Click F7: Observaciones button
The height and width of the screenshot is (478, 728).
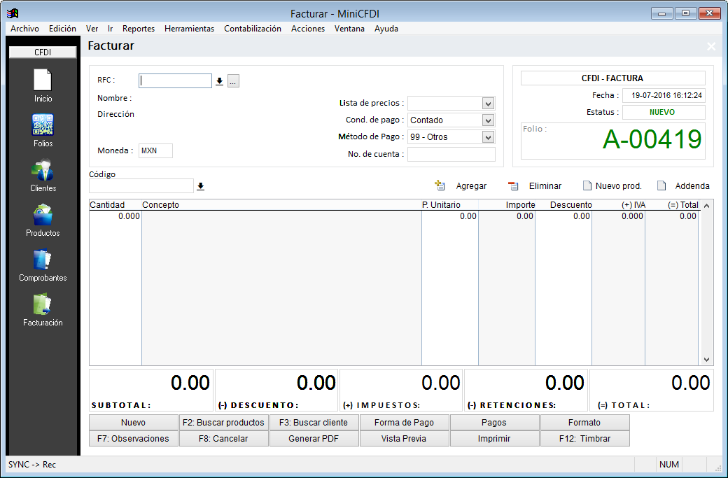[x=133, y=439]
